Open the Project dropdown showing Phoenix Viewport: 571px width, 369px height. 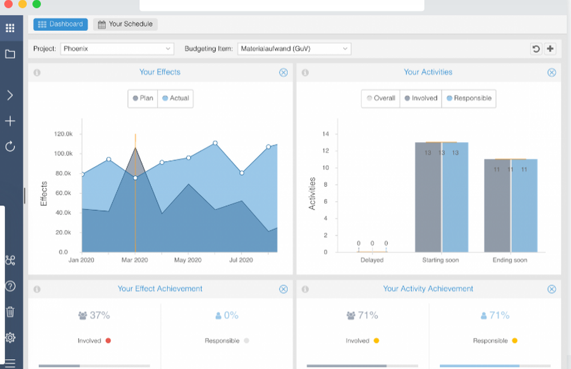(117, 49)
